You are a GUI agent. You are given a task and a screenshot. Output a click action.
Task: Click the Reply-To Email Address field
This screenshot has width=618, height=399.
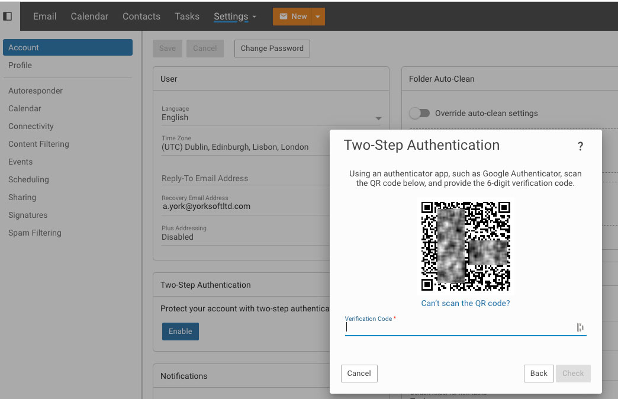[245, 178]
